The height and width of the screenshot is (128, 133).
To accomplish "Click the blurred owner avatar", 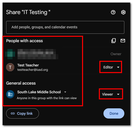I will pos(10,54).
